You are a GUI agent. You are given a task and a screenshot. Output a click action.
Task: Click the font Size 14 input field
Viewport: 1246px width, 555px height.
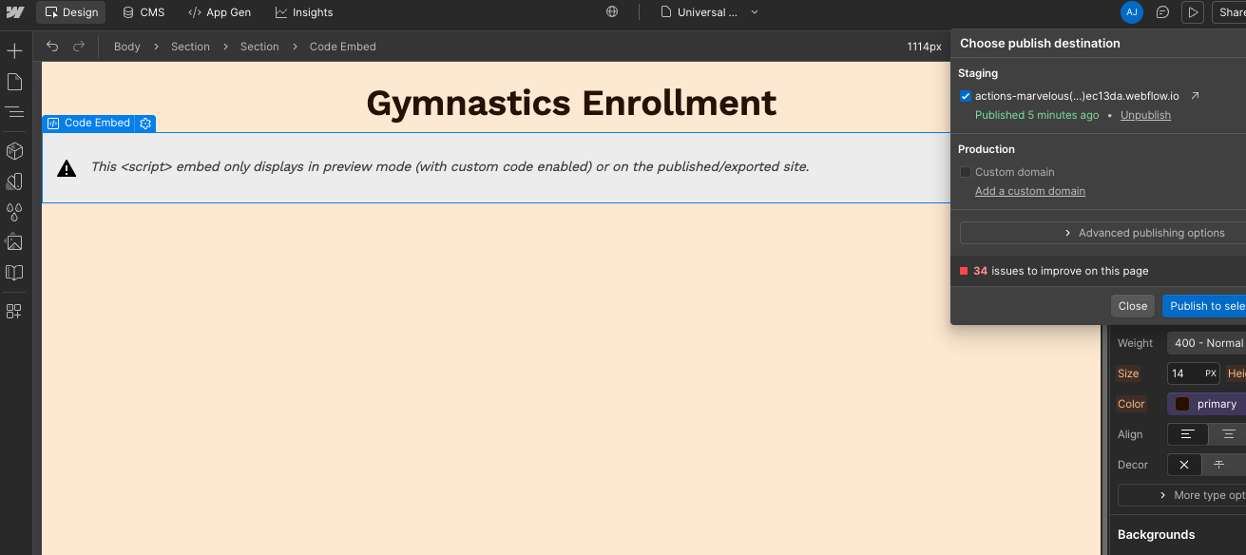(1185, 373)
